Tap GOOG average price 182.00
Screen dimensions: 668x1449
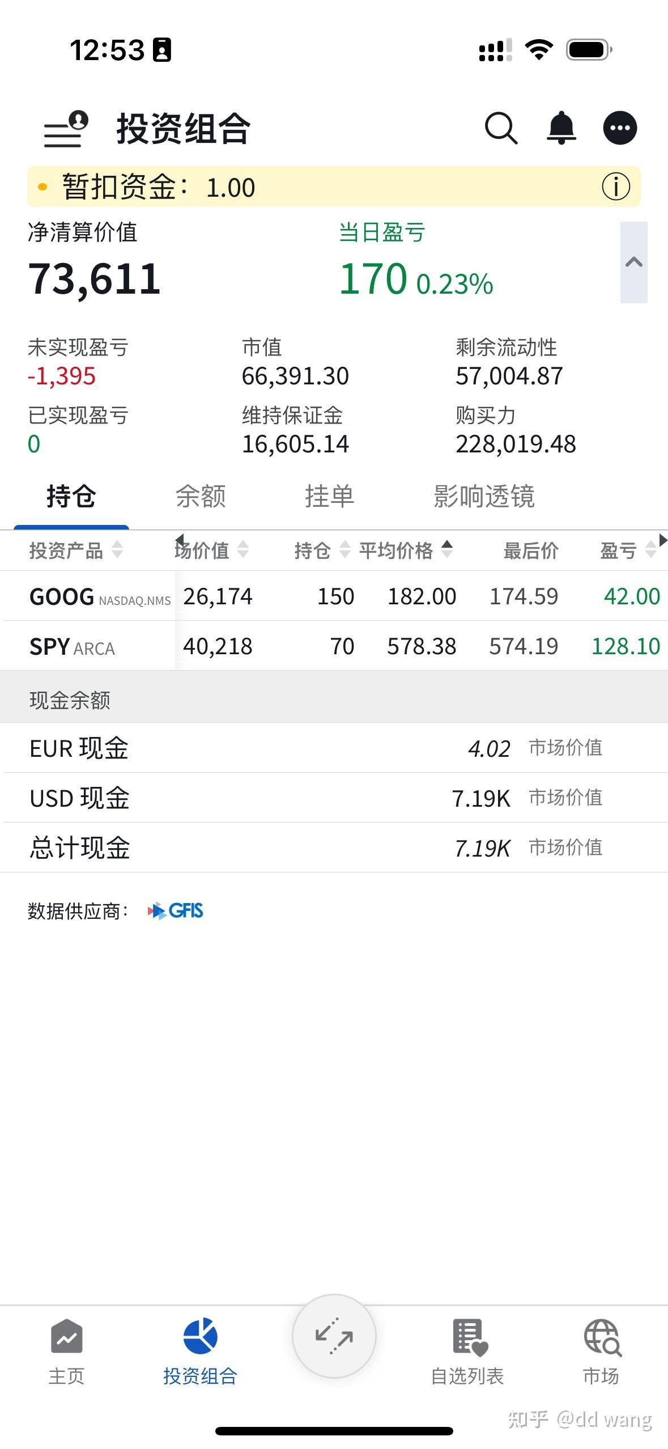[x=422, y=596]
